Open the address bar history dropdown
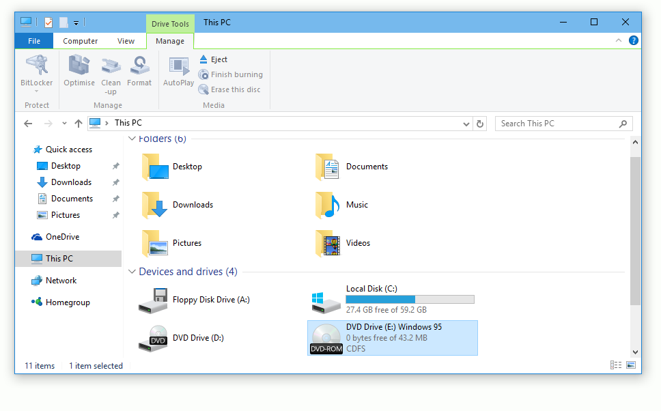The height and width of the screenshot is (411, 661). click(466, 124)
